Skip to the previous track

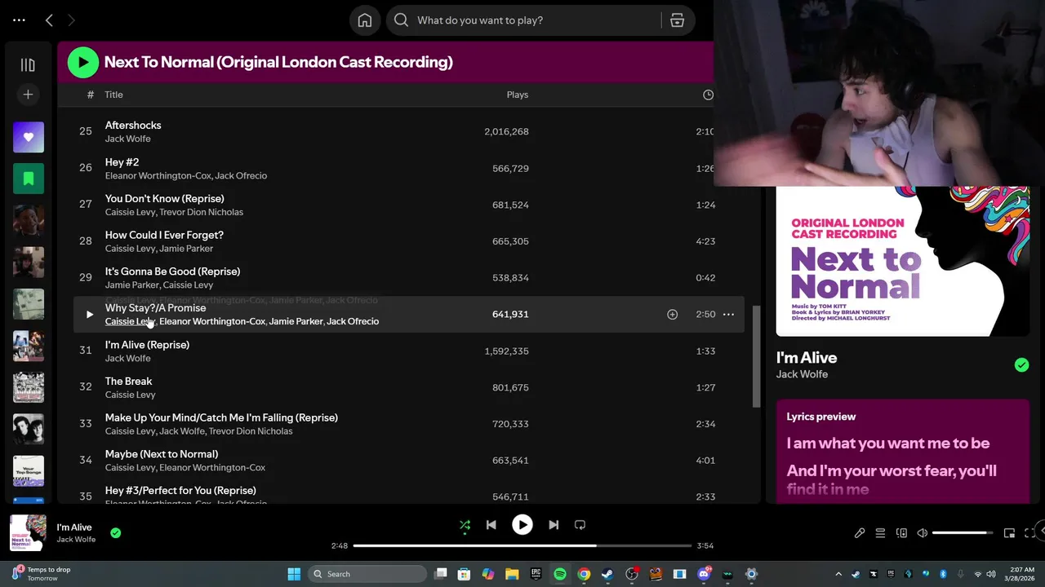(x=491, y=525)
